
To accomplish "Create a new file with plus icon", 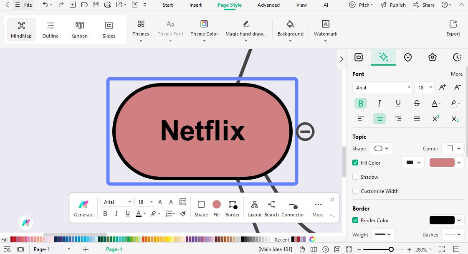I will click(x=73, y=5).
